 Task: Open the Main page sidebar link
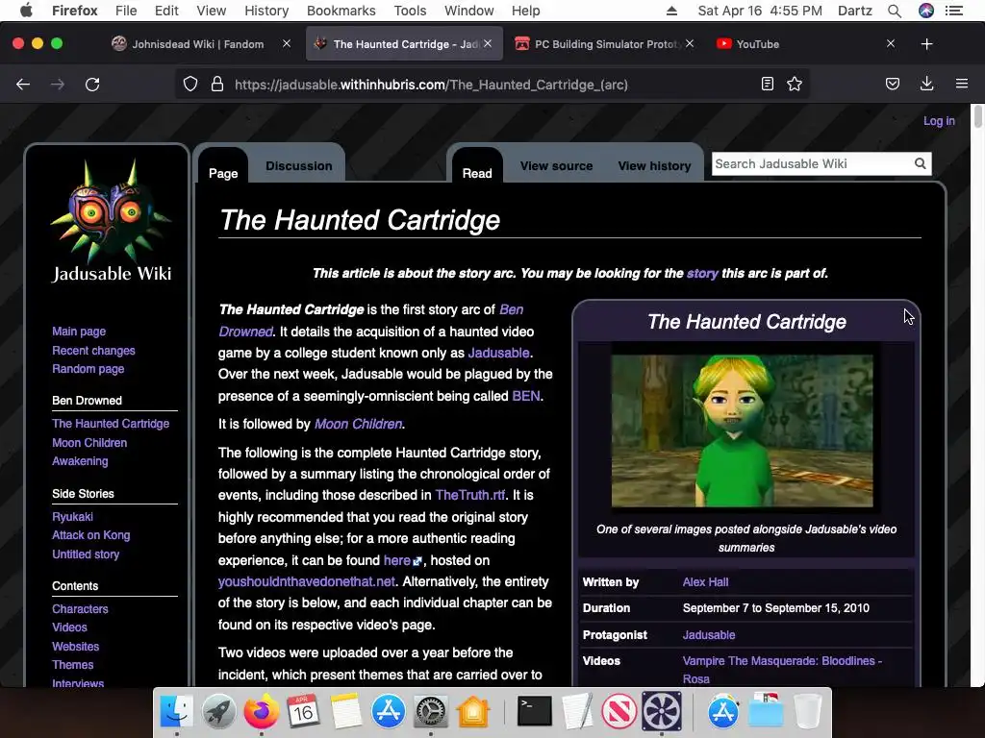pyautogui.click(x=79, y=332)
